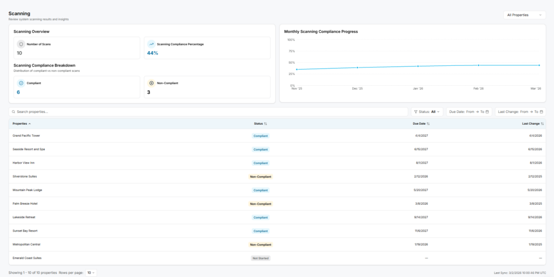This screenshot has height=277, width=554.
Task: Expand the Status: All filter dropdown
Action: (427, 112)
